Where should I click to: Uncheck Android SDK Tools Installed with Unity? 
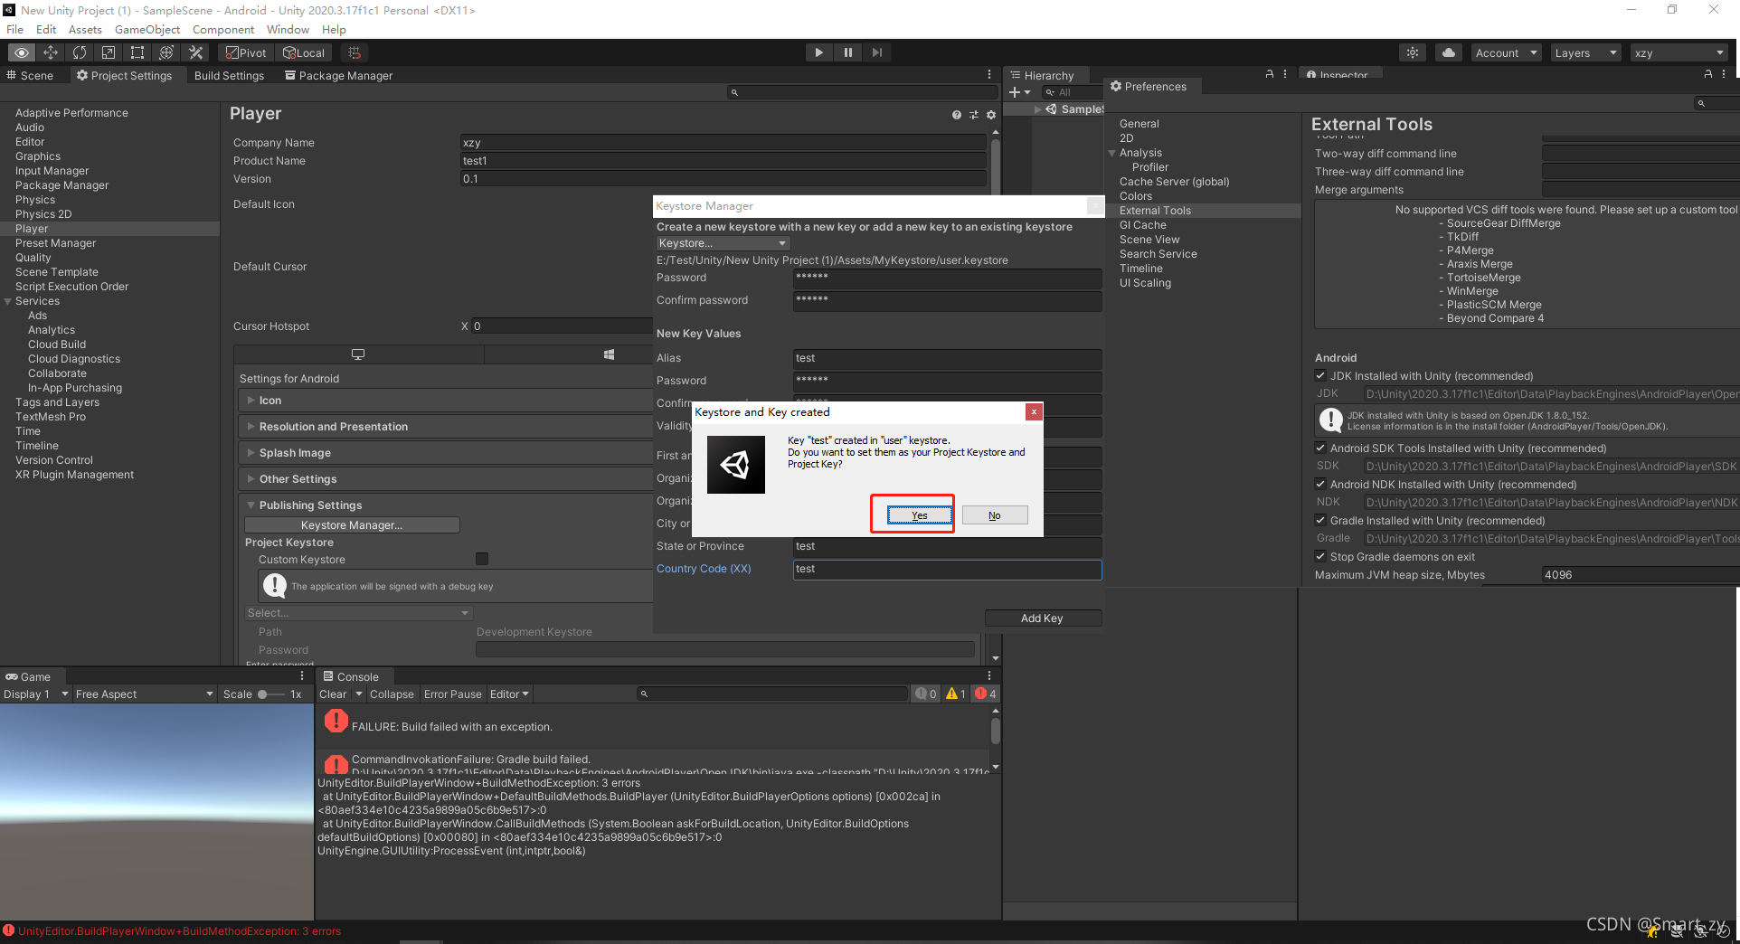pos(1320,448)
